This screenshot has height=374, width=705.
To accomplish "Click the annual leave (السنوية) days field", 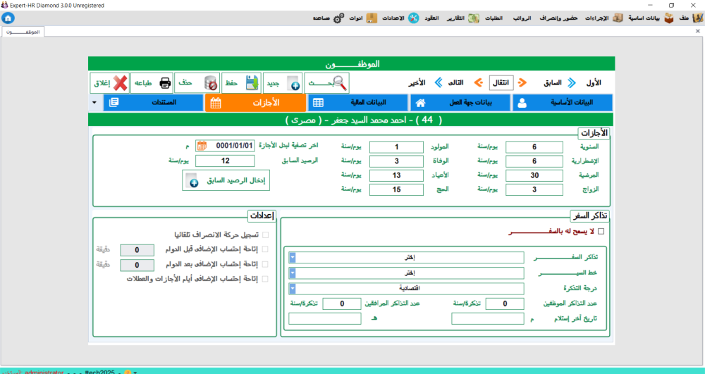I will [534, 147].
